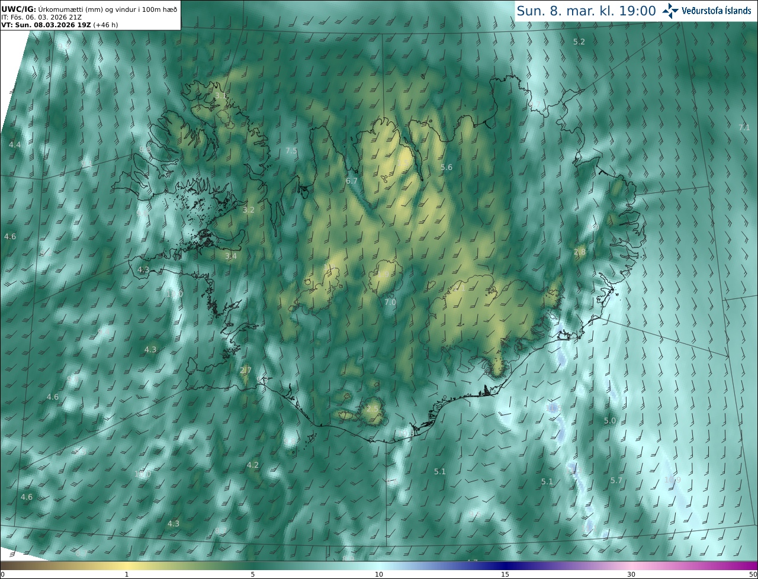
Task: Click the yellow section of the color bar
Action: [127, 565]
